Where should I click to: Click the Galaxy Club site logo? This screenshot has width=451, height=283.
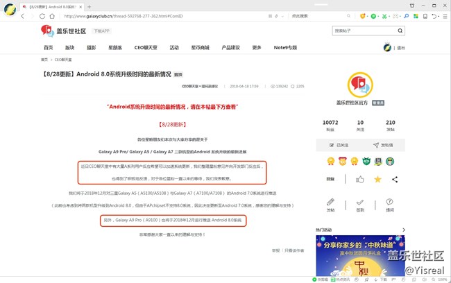point(63,31)
